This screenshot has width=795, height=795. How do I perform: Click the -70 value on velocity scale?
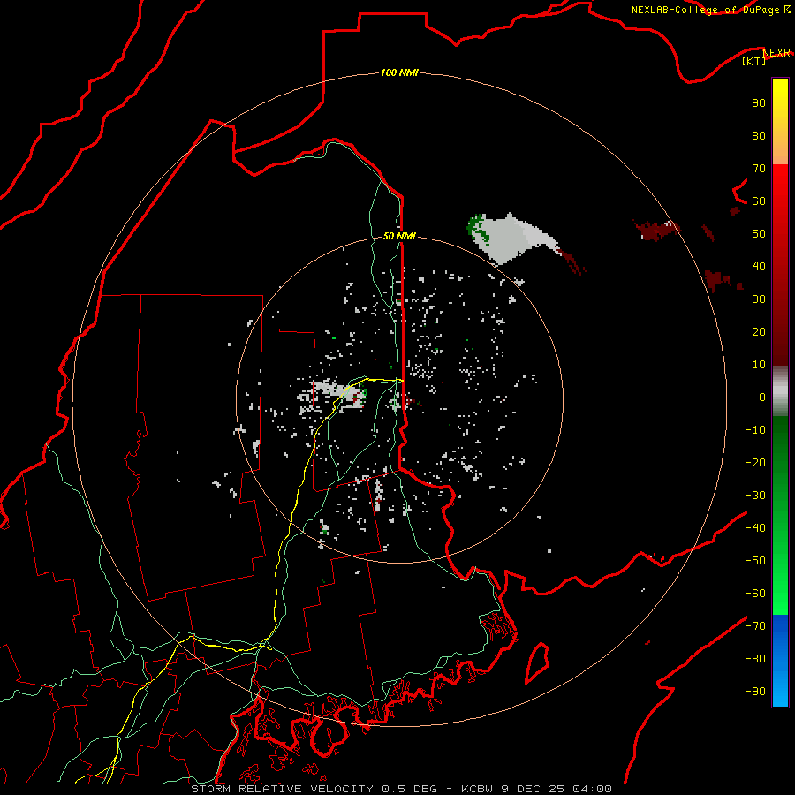[x=755, y=626]
